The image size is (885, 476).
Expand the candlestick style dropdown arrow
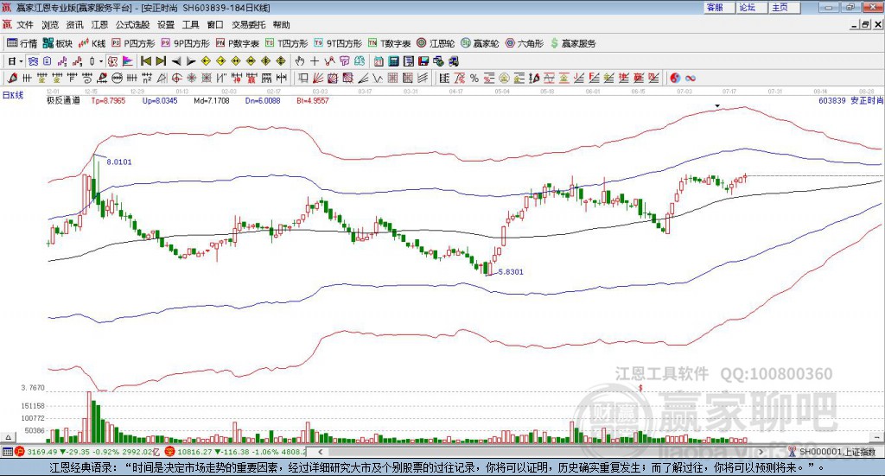[x=101, y=61]
